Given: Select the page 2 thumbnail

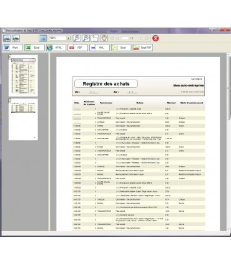Looking at the screenshot, I should [x=23, y=120].
